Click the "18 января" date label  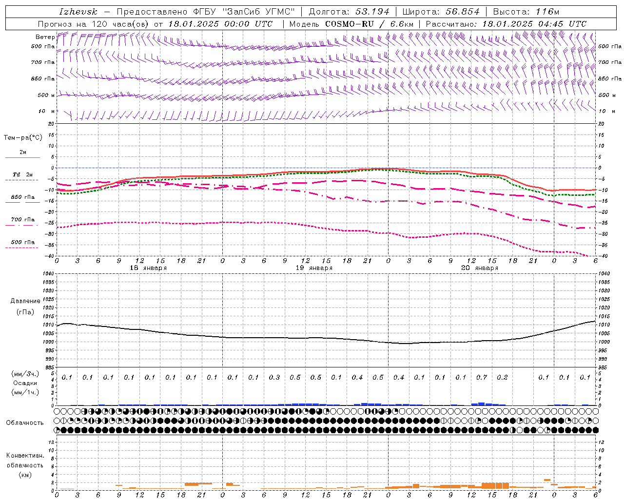tap(148, 268)
